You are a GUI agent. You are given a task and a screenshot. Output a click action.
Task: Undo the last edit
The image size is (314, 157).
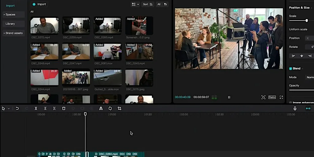[17, 108]
